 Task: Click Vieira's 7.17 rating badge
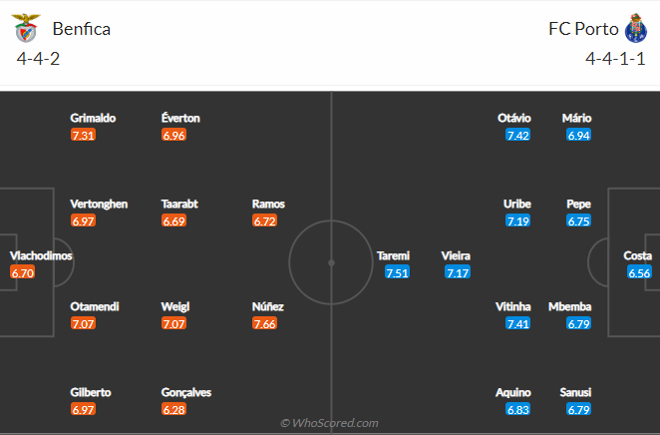click(458, 272)
